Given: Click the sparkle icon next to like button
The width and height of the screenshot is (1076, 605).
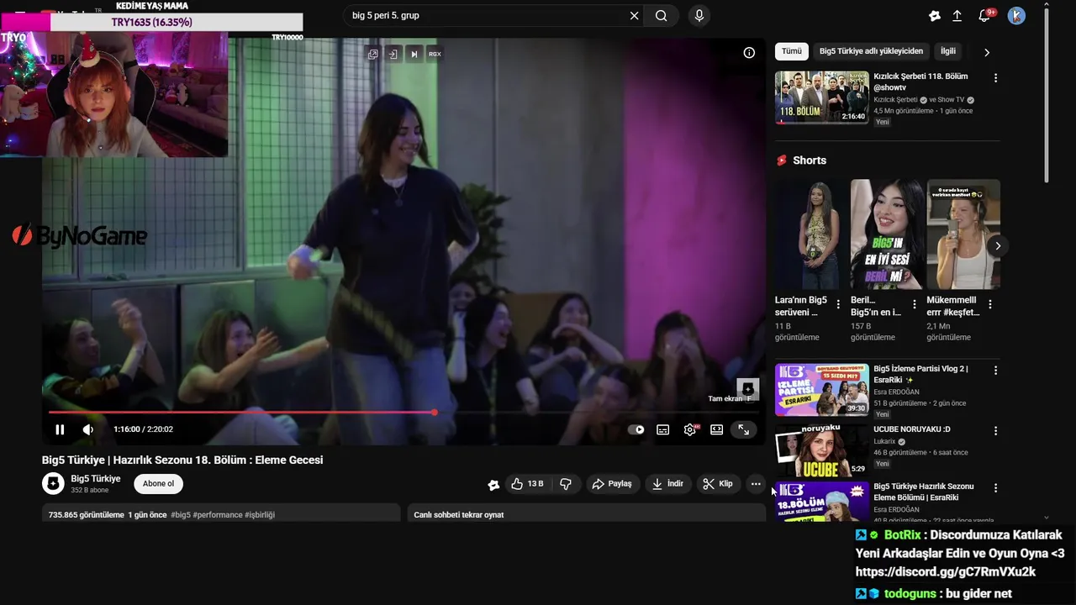Looking at the screenshot, I should click(493, 485).
